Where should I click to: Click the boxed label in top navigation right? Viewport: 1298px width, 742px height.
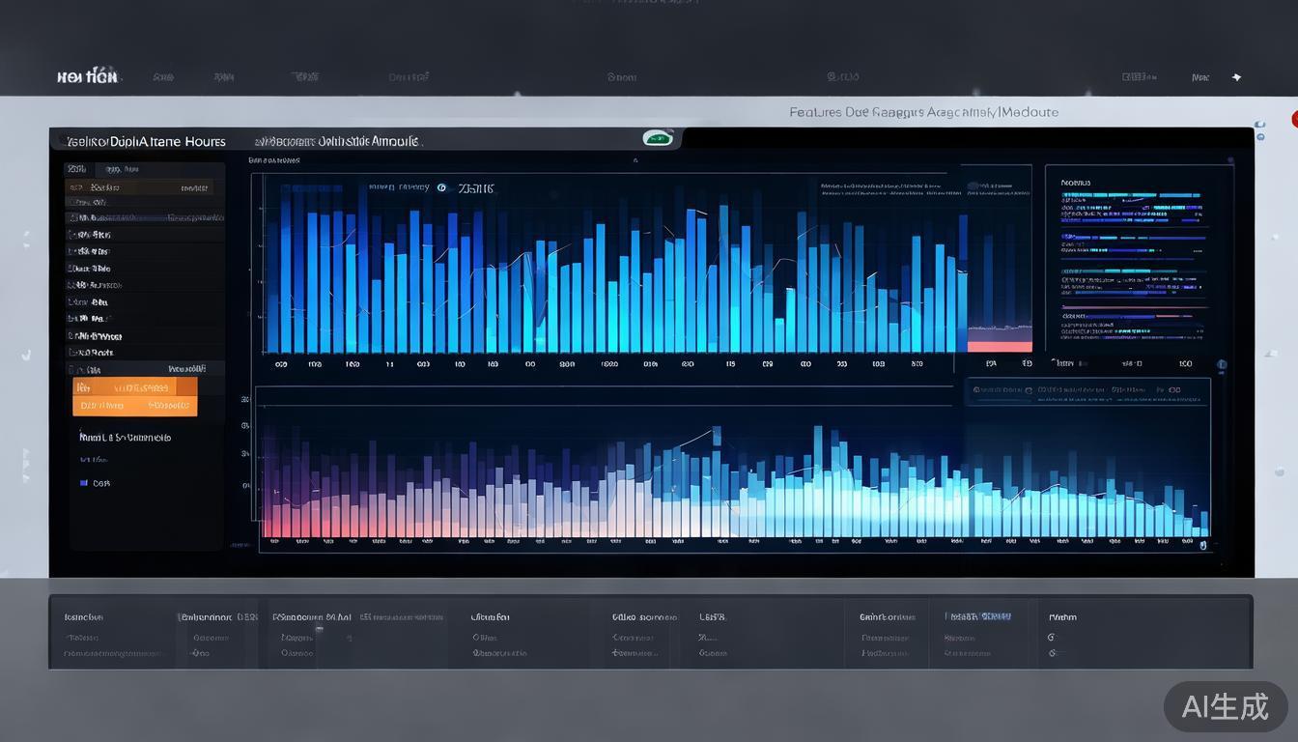[x=1139, y=76]
